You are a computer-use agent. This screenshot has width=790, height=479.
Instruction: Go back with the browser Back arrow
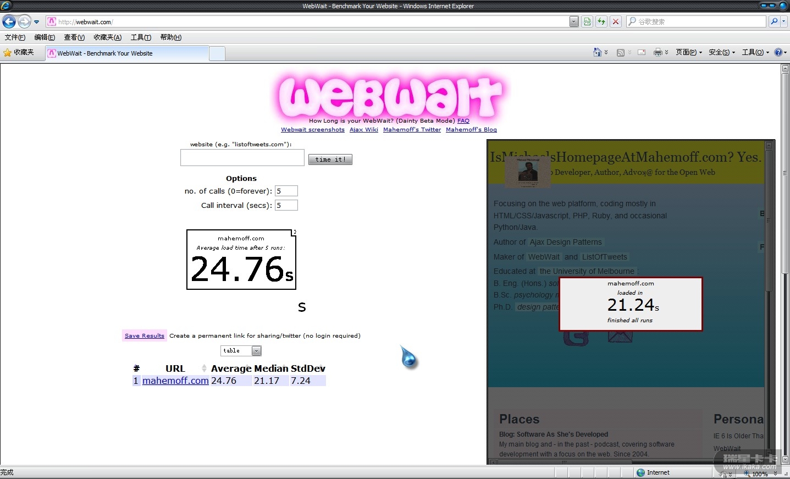tap(9, 21)
